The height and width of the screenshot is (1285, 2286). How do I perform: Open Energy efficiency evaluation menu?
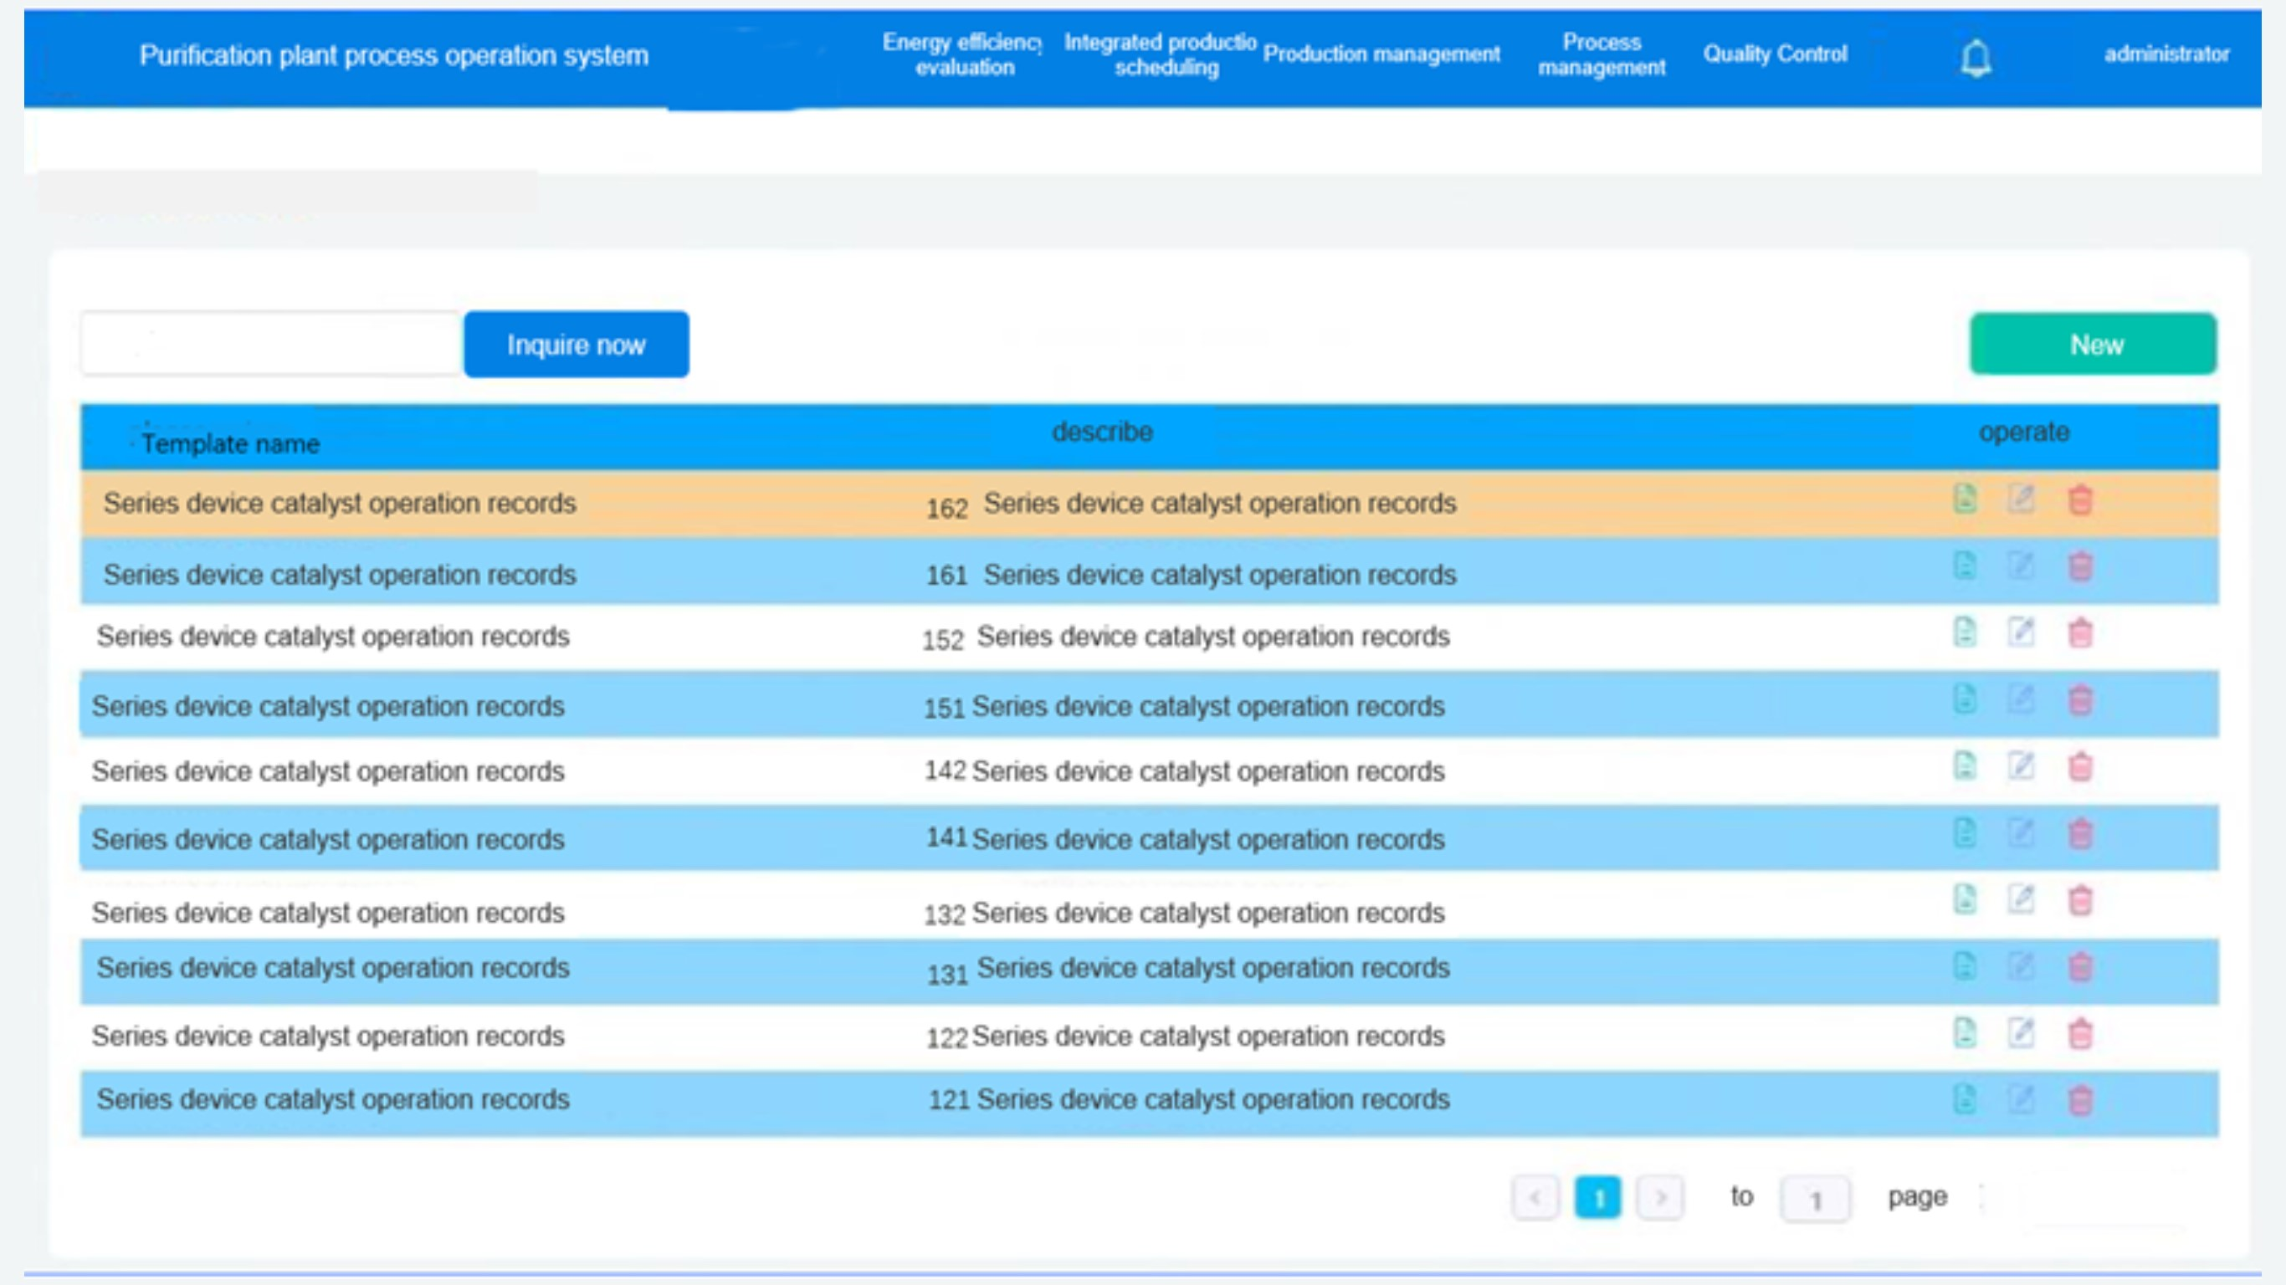(x=964, y=54)
